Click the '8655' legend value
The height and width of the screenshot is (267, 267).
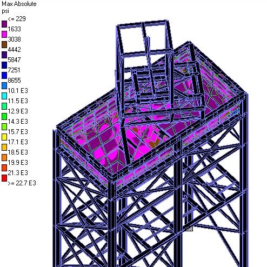[14, 81]
